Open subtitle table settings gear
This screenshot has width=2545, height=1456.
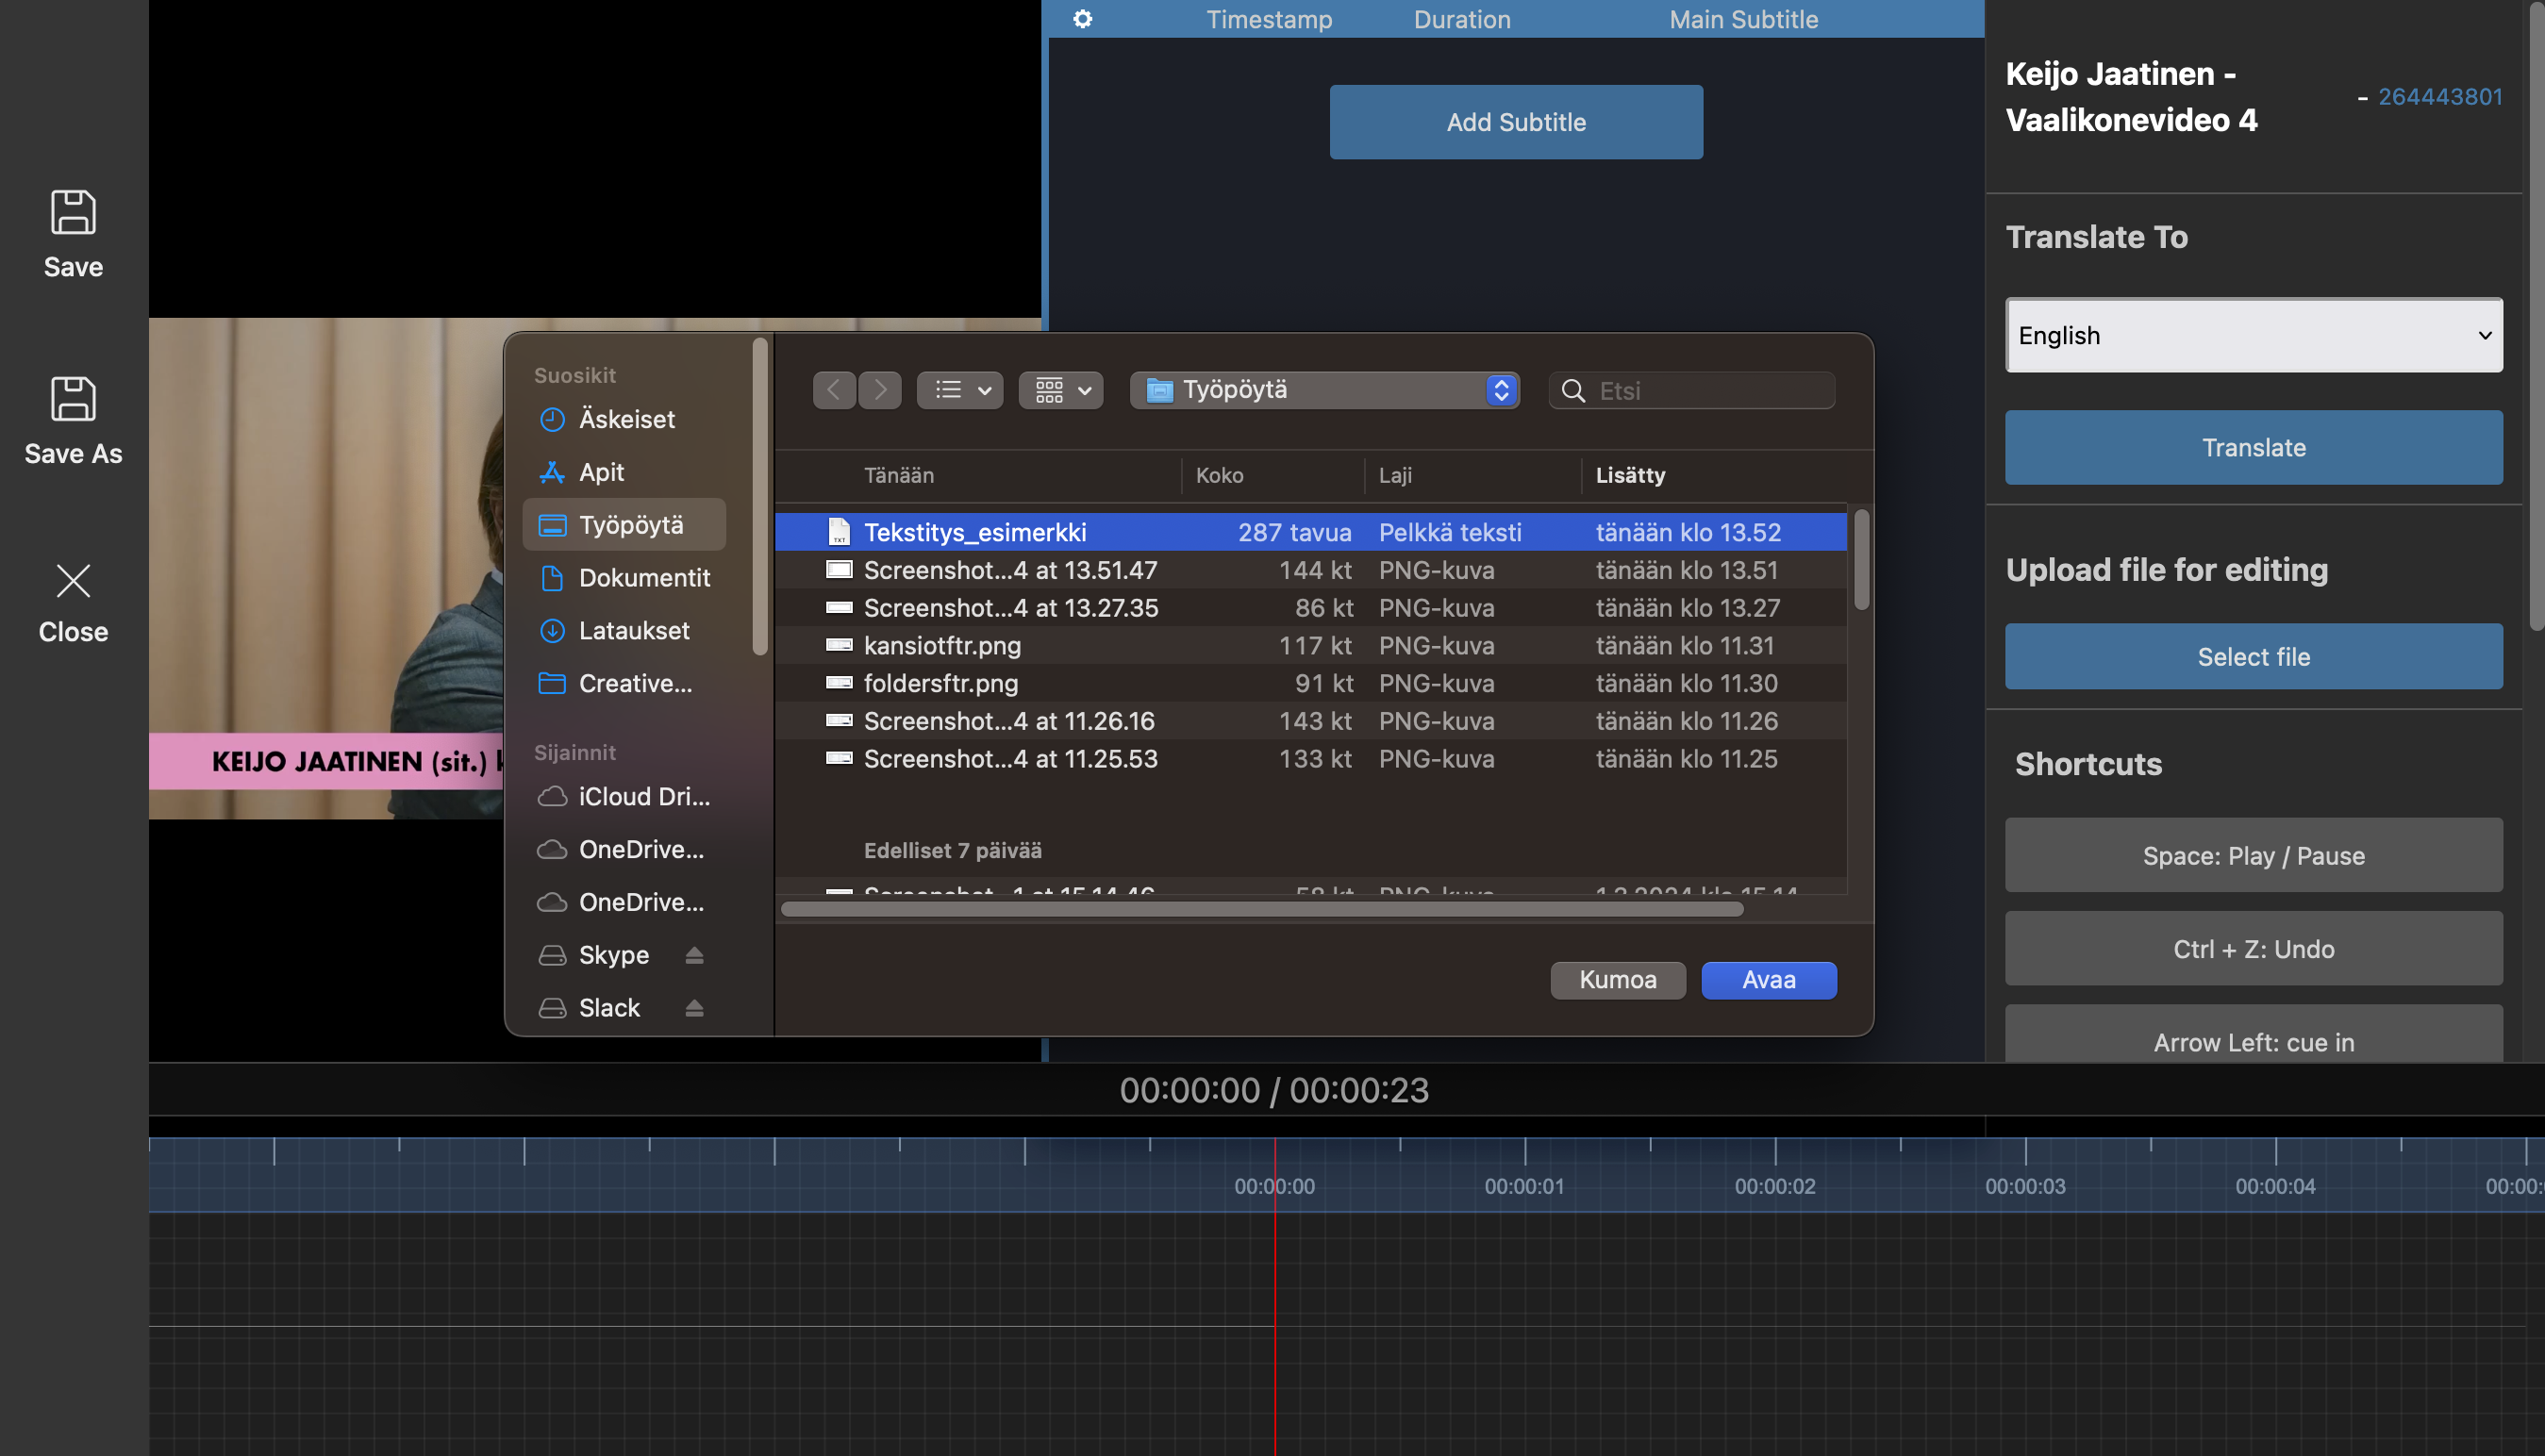1083,19
